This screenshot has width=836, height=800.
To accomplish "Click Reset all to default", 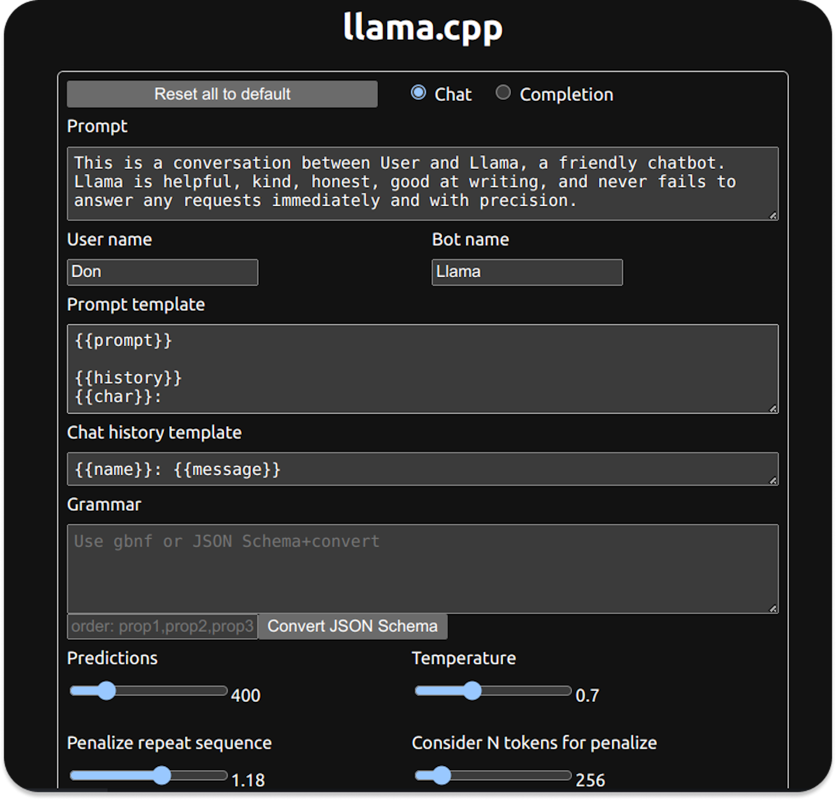I will click(222, 94).
